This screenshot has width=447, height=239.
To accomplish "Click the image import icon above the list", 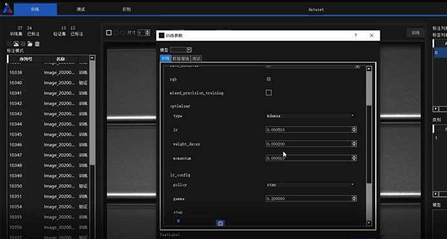I will click(16, 44).
